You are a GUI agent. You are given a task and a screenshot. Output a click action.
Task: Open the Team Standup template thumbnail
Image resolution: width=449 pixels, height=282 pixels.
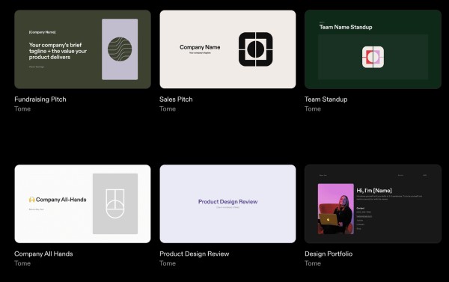click(x=373, y=49)
